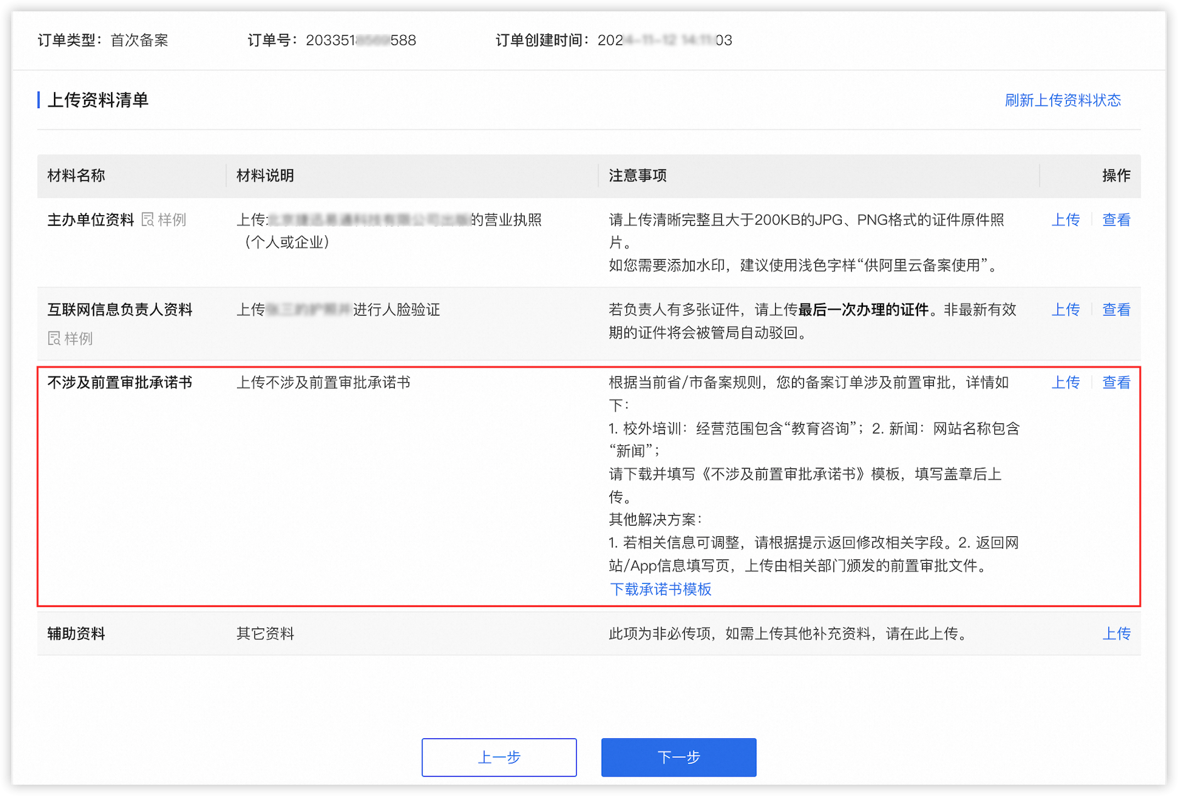Go back with 上一步 button
1178x796 pixels.
(x=499, y=757)
